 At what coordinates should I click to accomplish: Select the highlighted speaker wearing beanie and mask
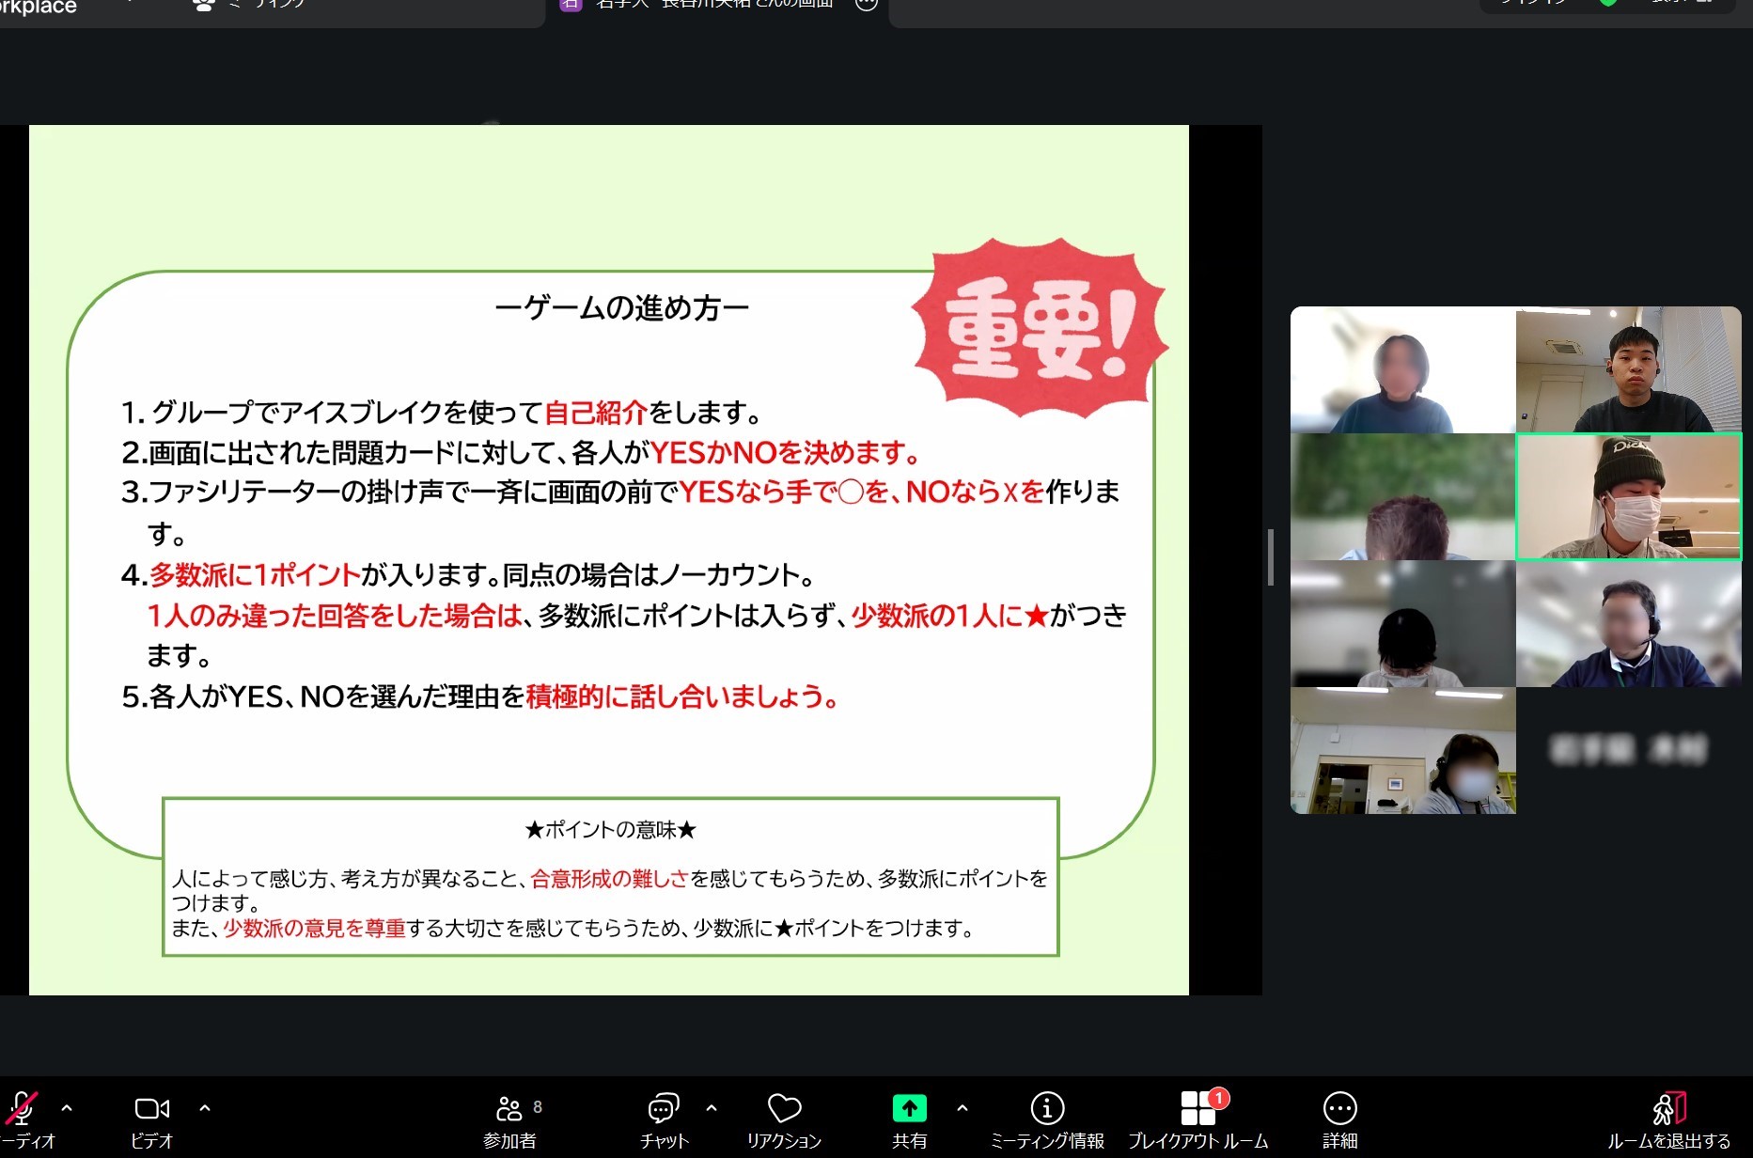tap(1628, 497)
